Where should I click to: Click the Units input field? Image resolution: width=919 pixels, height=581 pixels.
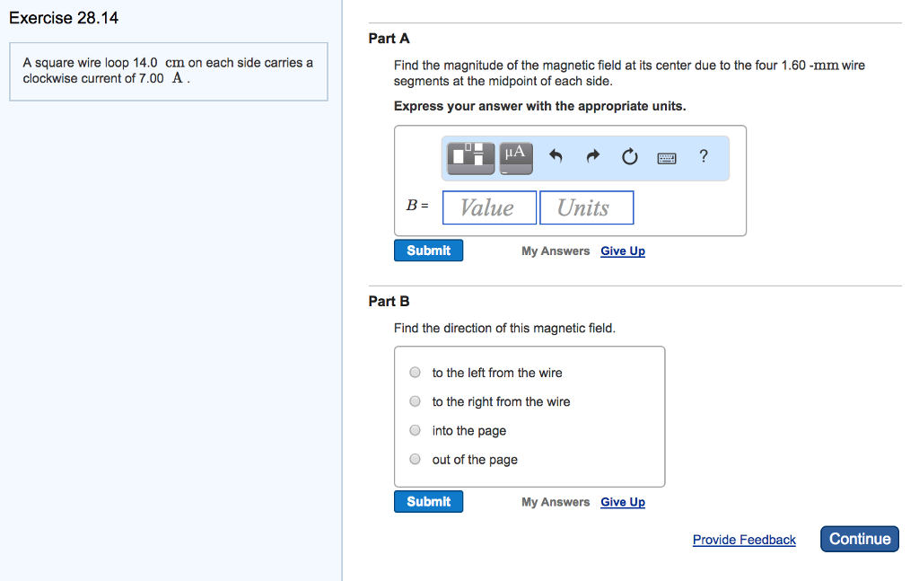click(586, 207)
